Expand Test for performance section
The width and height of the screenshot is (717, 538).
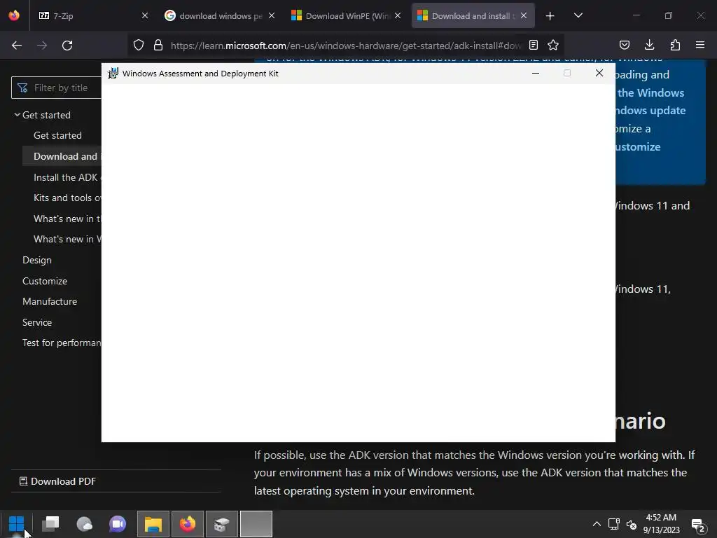pos(62,343)
